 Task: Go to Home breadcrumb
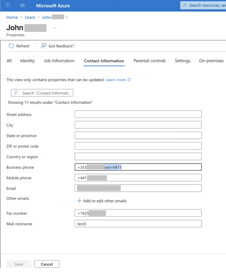(12, 17)
